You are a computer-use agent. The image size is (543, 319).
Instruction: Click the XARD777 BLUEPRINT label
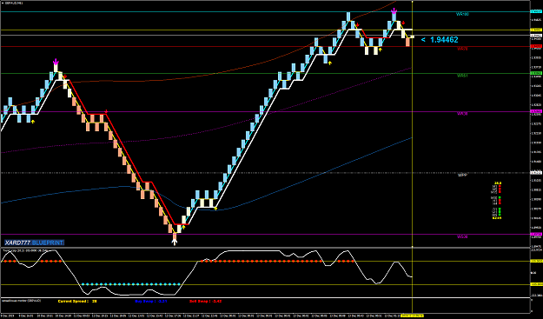click(34, 243)
